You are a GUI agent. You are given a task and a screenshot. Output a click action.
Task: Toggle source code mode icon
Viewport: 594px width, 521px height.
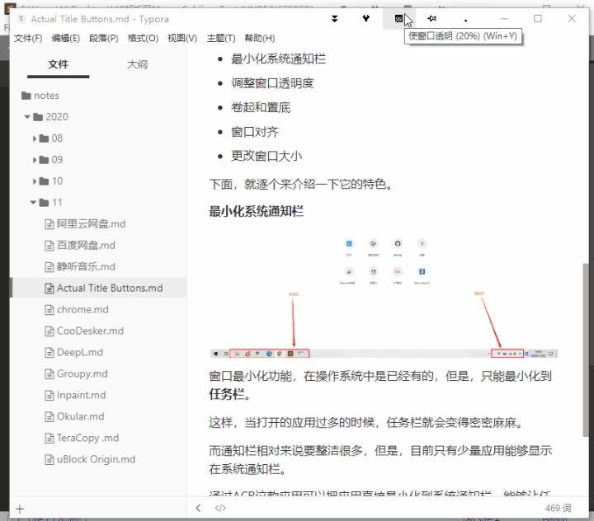220,508
